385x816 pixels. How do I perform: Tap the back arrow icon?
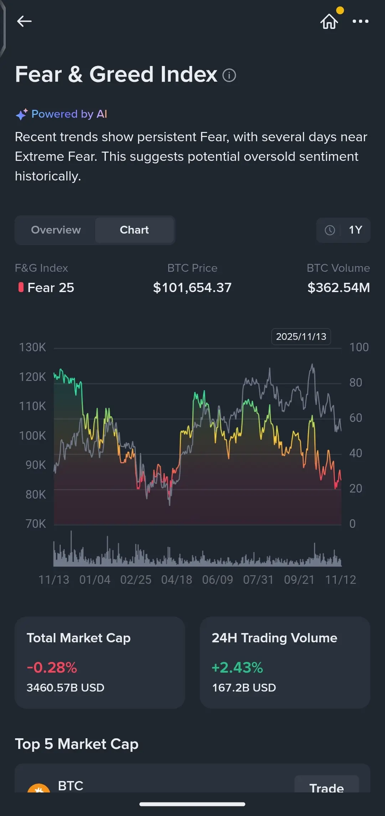click(x=24, y=21)
